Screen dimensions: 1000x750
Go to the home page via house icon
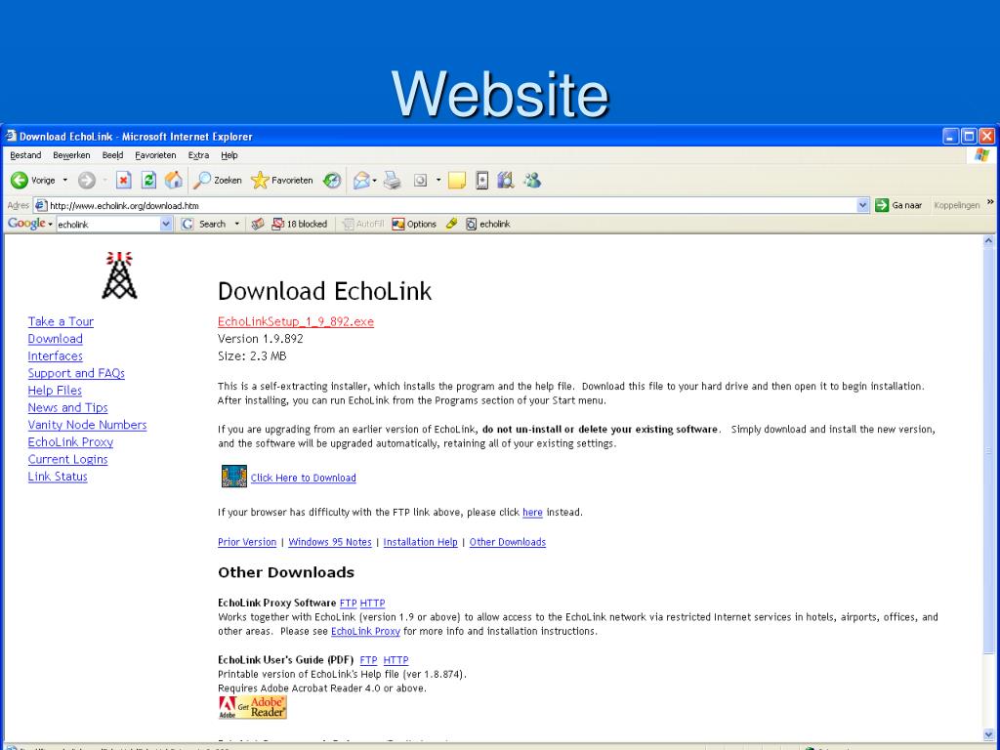[x=174, y=181]
